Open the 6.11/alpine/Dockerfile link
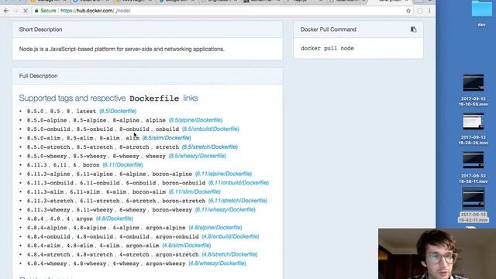Screen dimensions: 496x279 pyautogui.click(x=224, y=174)
